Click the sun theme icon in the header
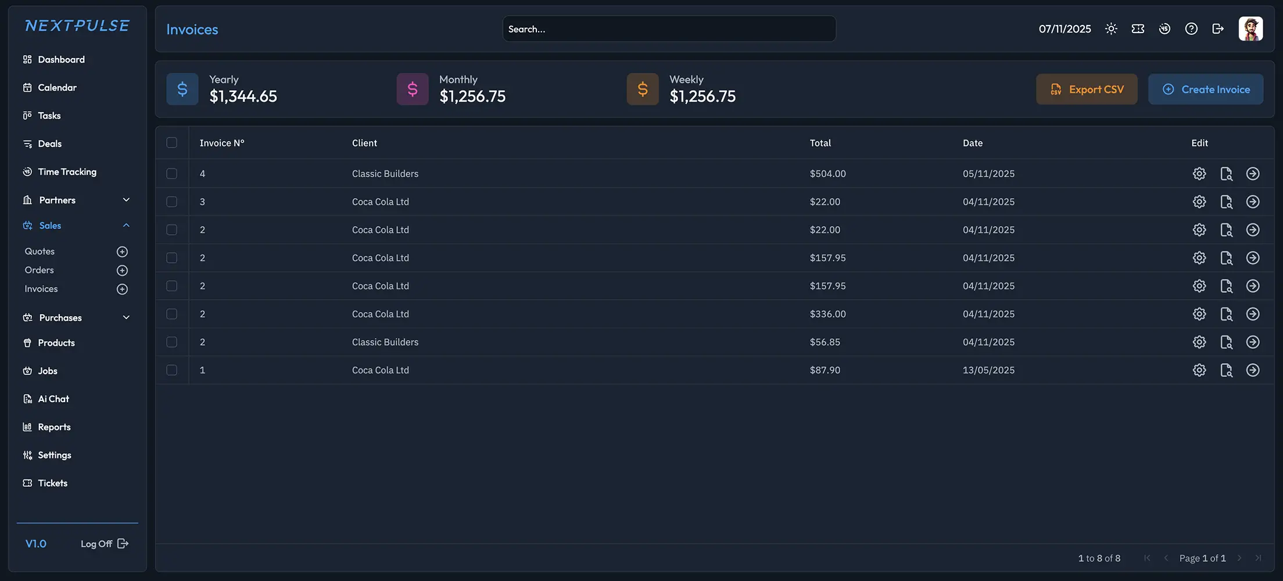The width and height of the screenshot is (1283, 581). tap(1111, 28)
